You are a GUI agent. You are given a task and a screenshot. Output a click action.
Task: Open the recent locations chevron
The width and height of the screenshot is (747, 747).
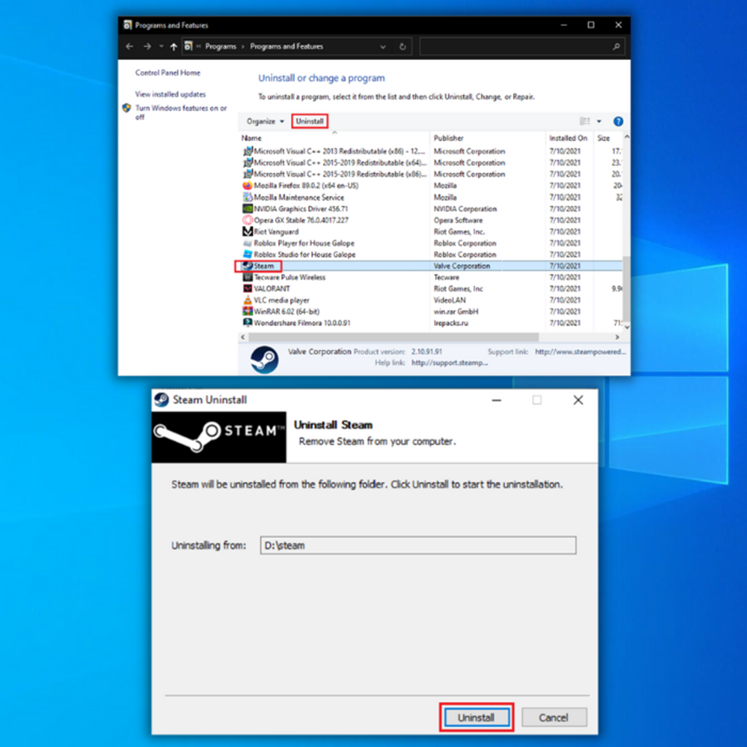[162, 46]
